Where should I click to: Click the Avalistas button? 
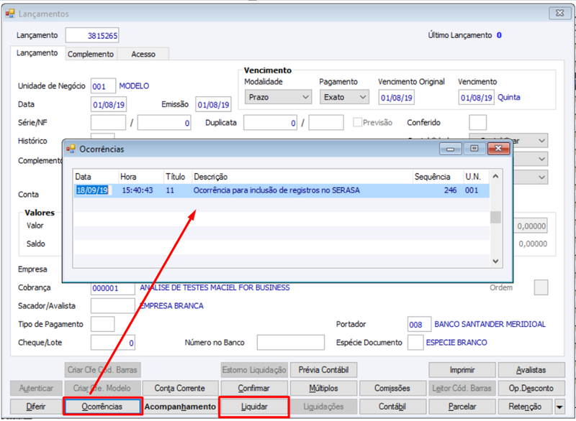(531, 370)
